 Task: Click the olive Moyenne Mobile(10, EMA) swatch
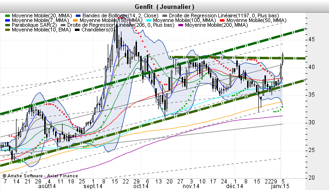(x=8, y=30)
